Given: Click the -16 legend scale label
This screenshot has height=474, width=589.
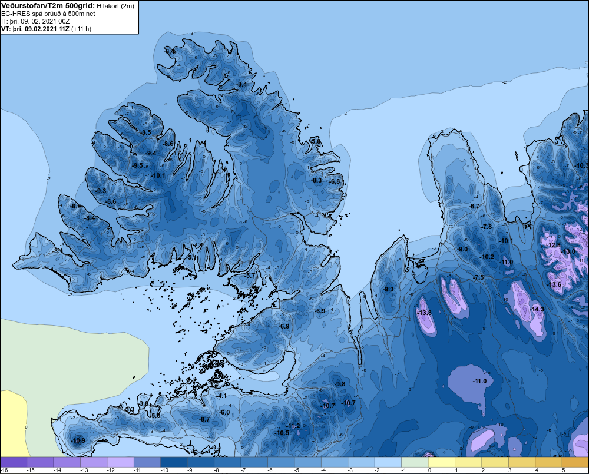Looking at the screenshot, I should [x=4, y=470].
